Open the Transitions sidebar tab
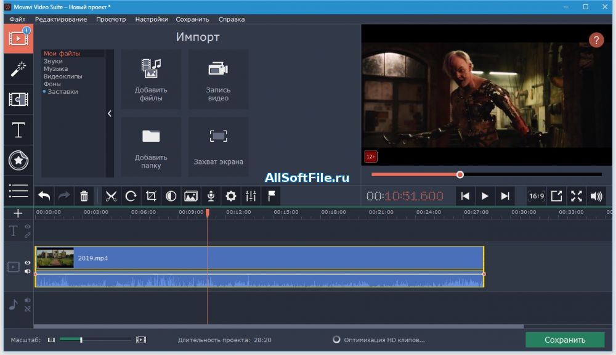 (x=18, y=99)
